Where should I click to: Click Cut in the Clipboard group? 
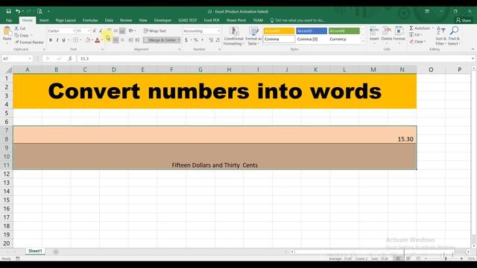pyautogui.click(x=20, y=28)
